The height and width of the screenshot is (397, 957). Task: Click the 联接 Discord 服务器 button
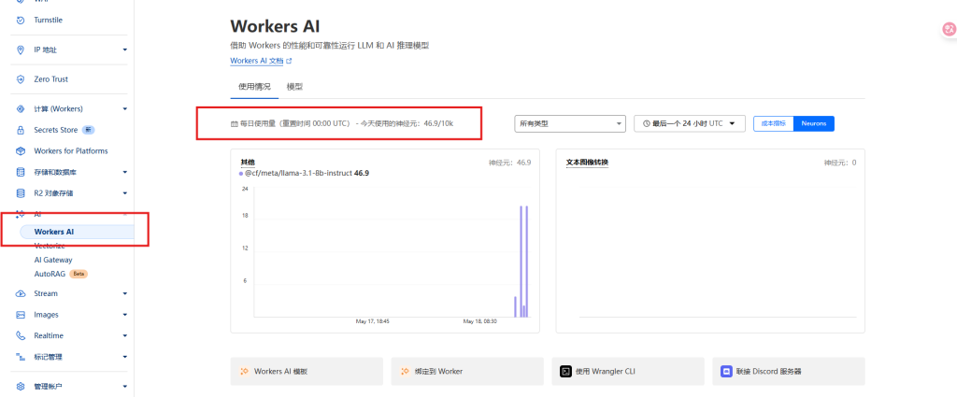tap(789, 371)
